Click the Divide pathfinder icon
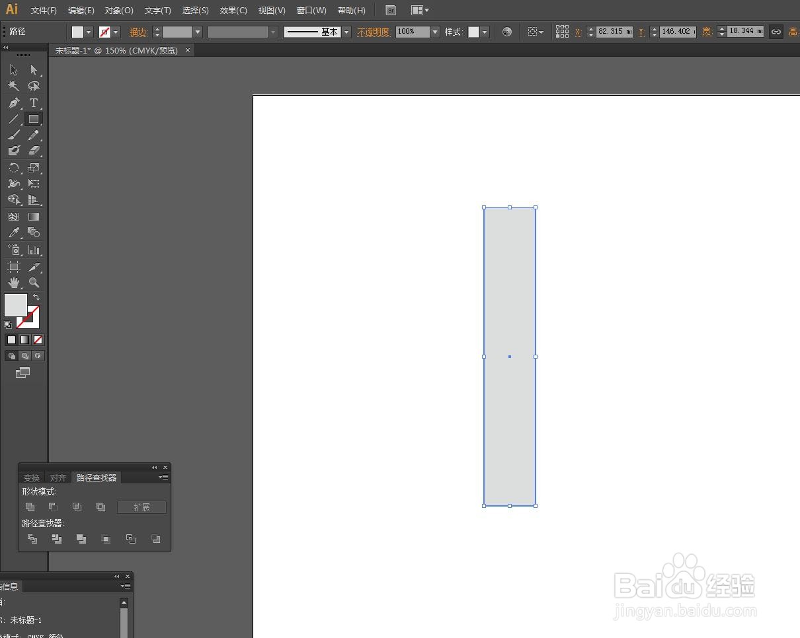The width and height of the screenshot is (800, 638). click(32, 539)
